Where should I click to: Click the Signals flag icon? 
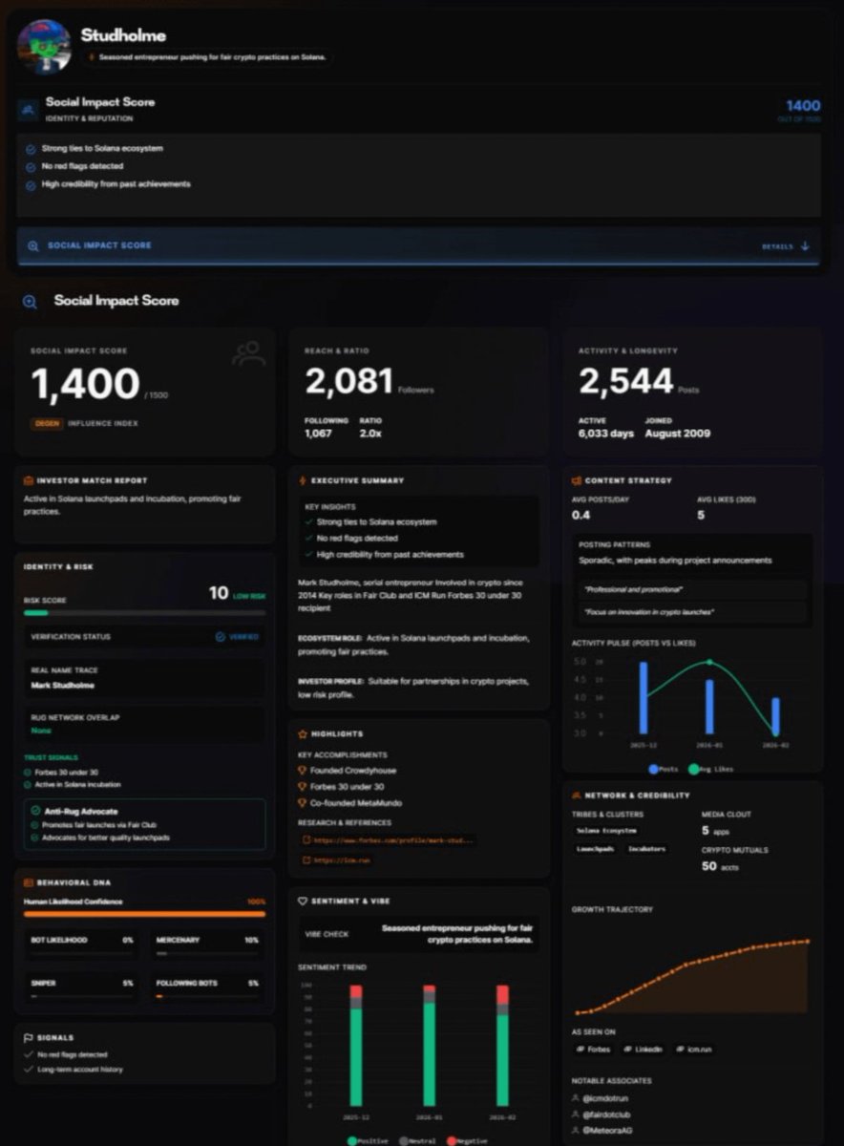[29, 1037]
